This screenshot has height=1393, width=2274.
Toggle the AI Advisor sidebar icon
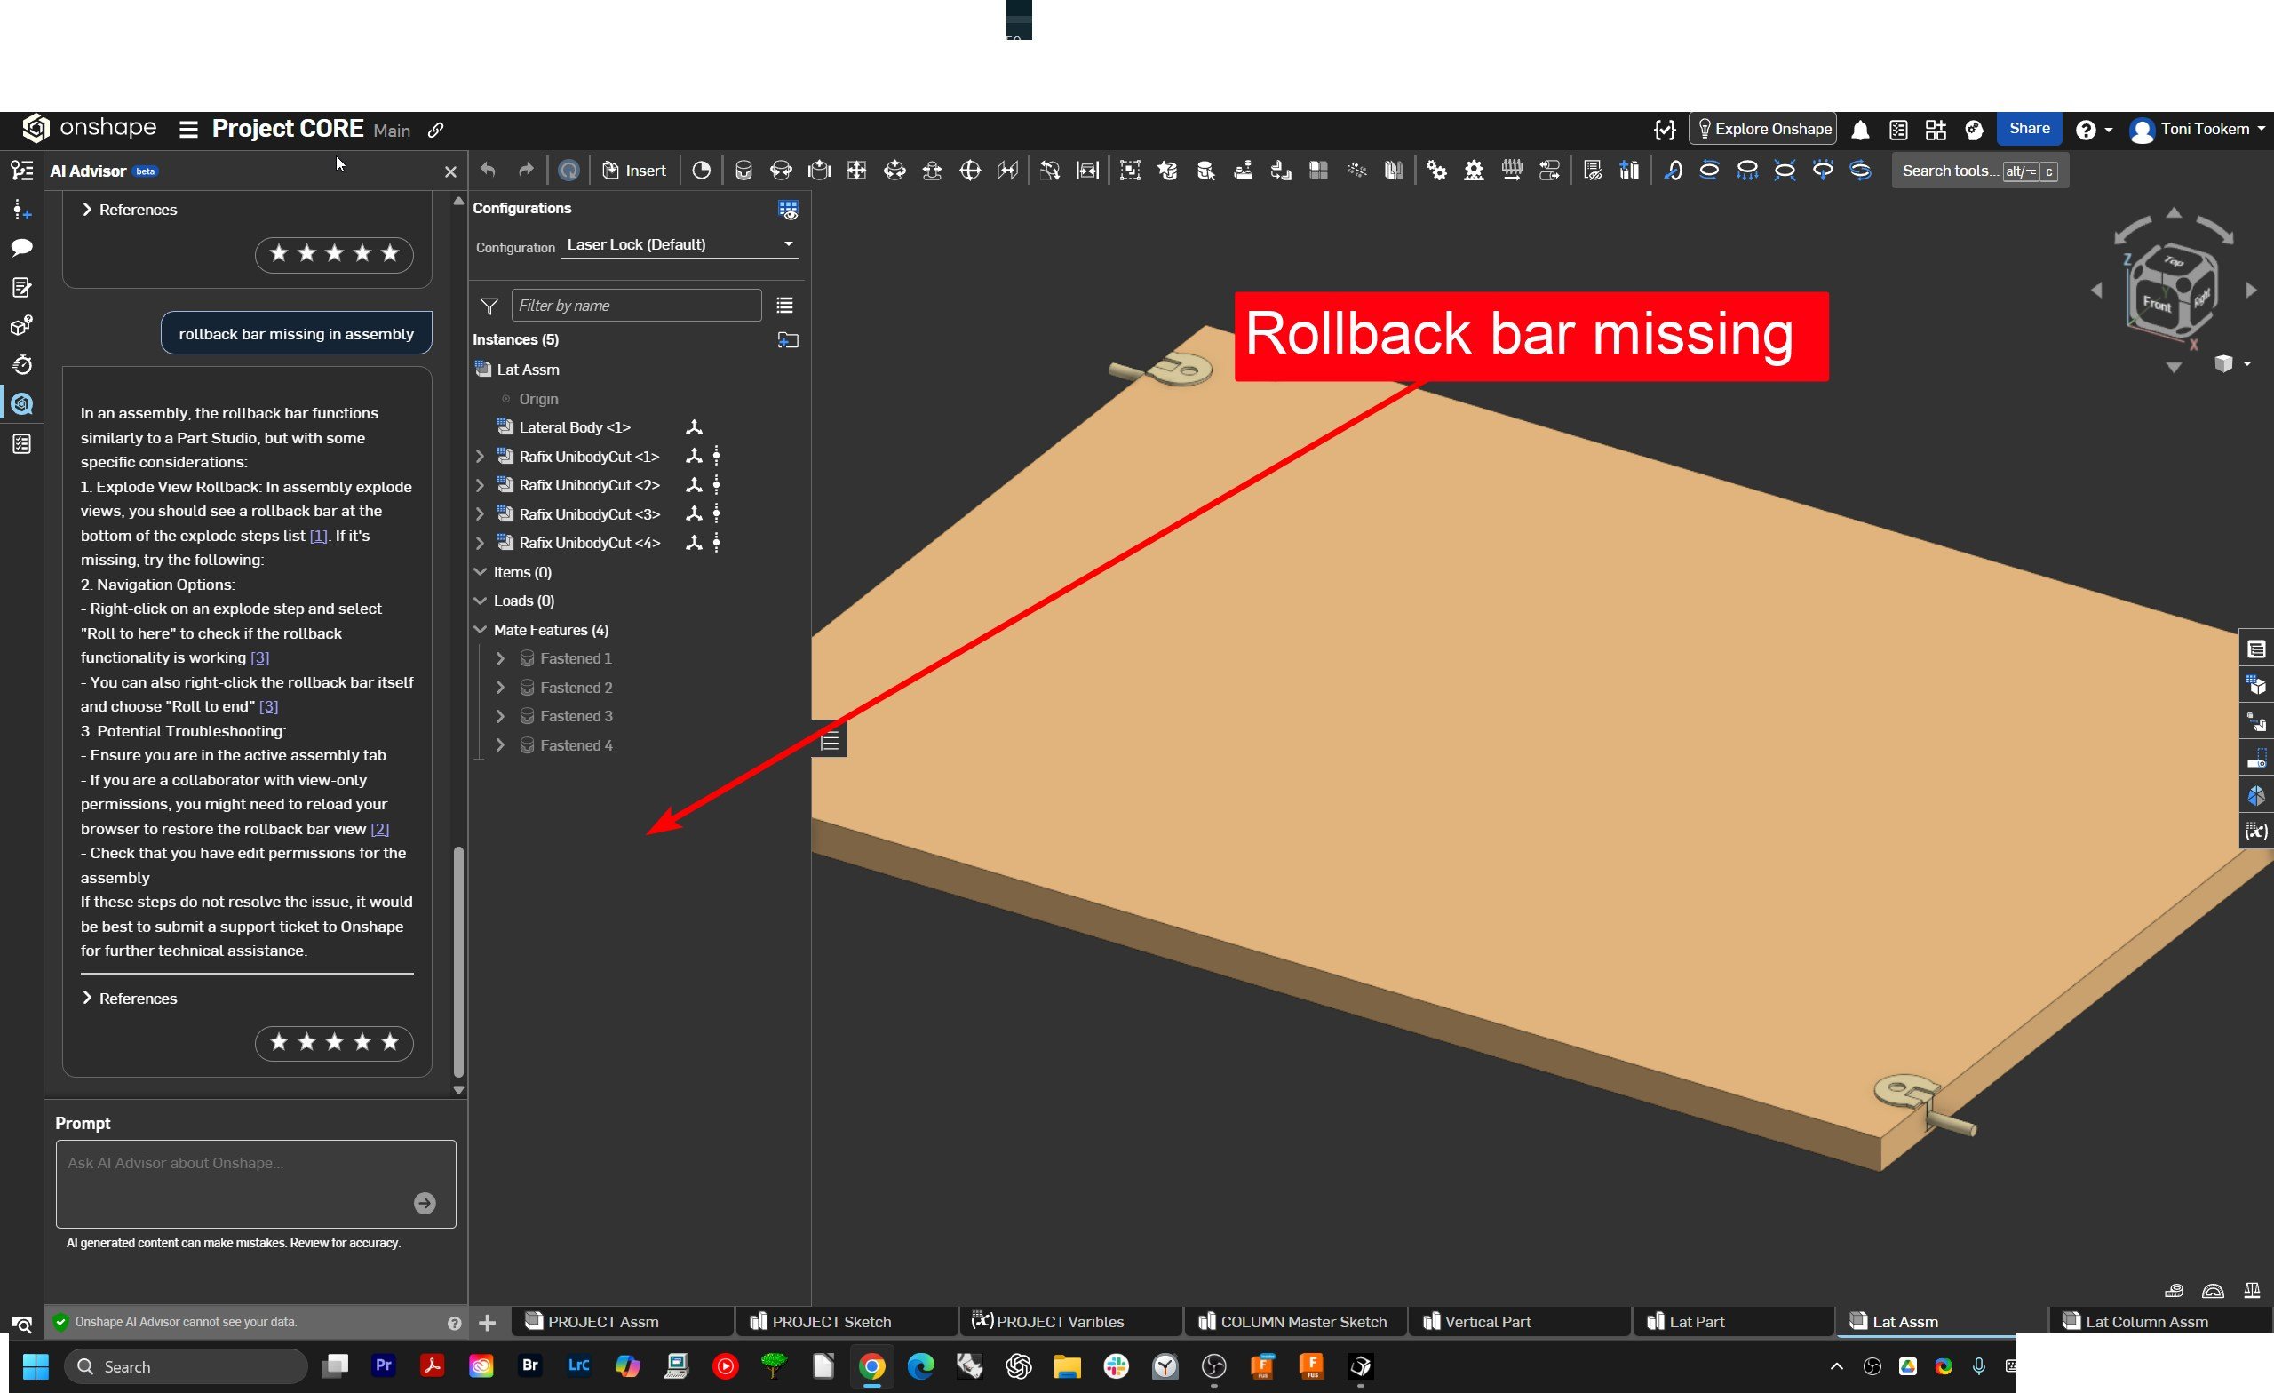pos(21,403)
